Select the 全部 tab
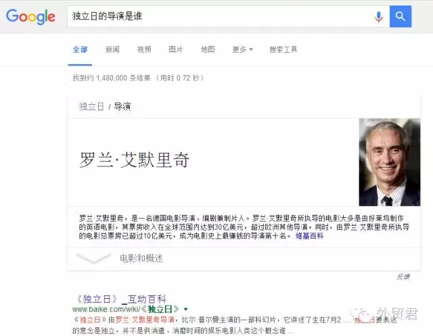 pyautogui.click(x=80, y=49)
